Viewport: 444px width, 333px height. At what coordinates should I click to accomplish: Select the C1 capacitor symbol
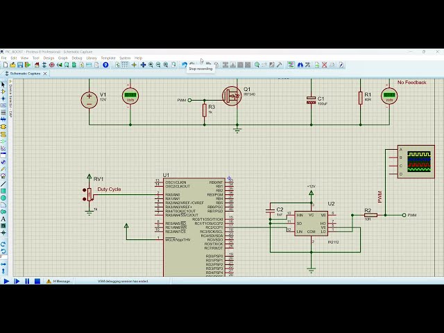[311, 100]
